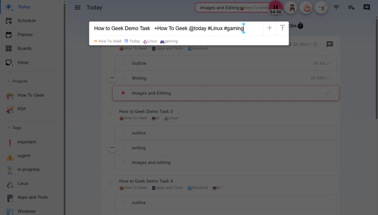Image resolution: width=378 pixels, height=215 pixels.
Task: Toggle the hamburger side menu
Action: [78, 8]
